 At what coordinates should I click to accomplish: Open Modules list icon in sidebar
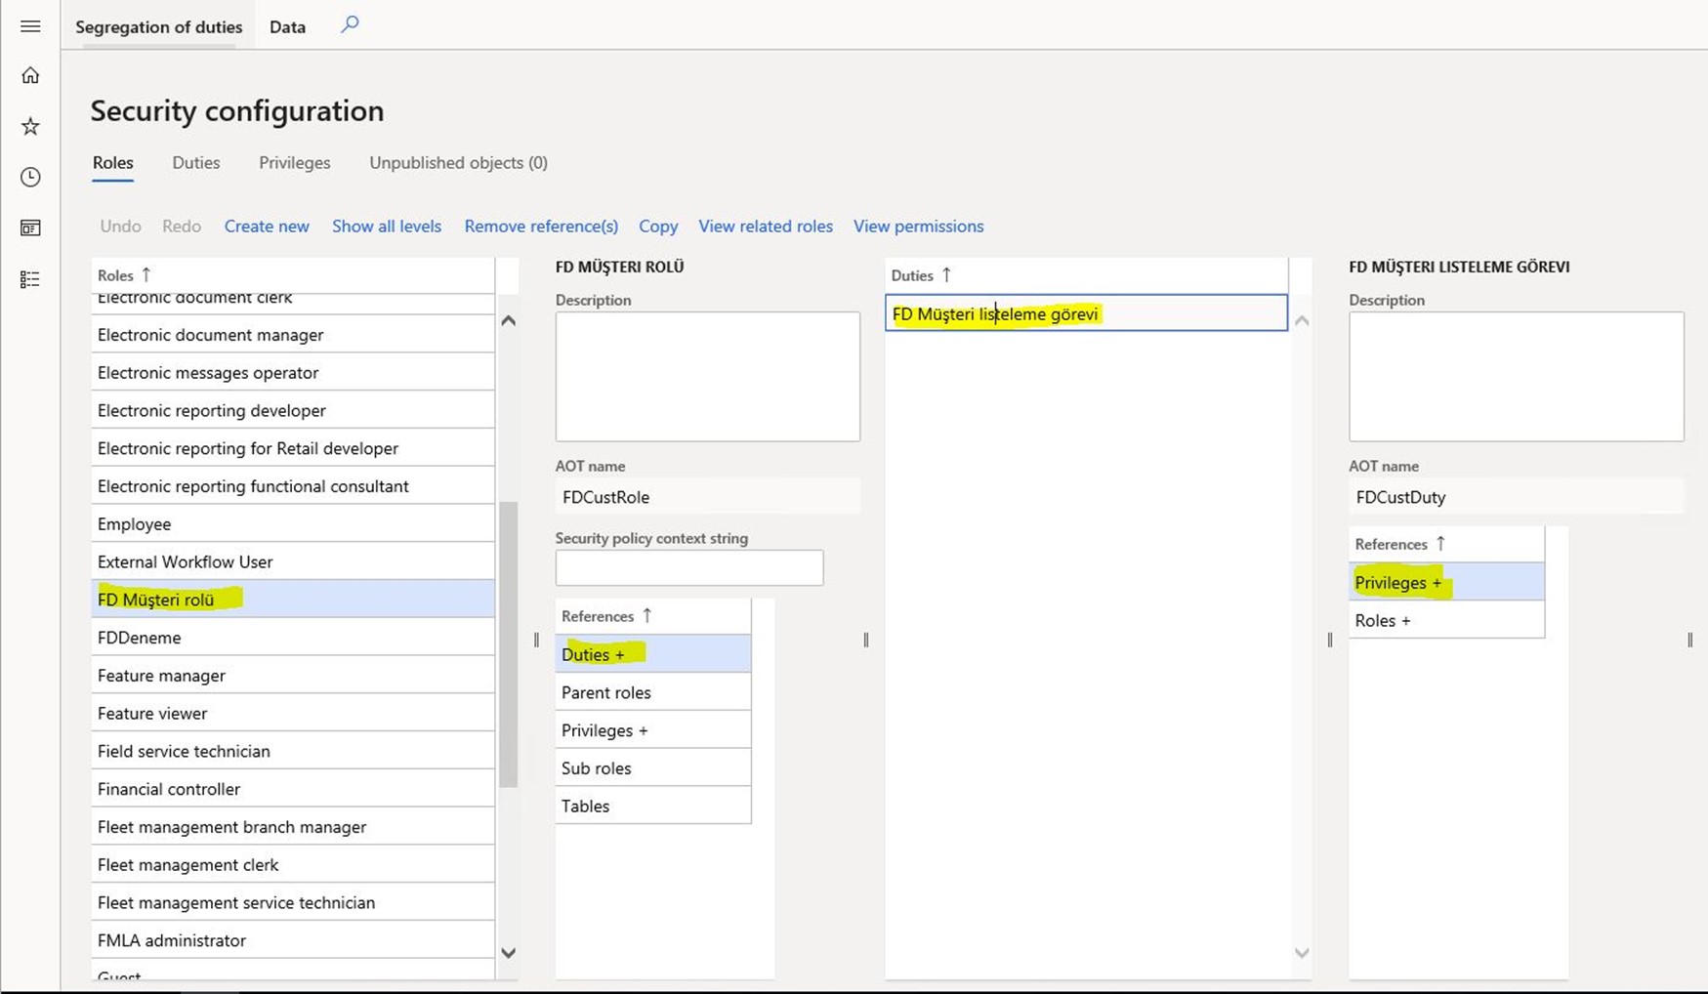pos(30,279)
